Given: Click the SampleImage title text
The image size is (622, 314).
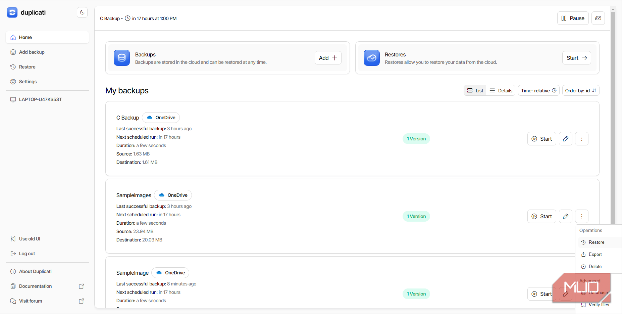Looking at the screenshot, I should [133, 273].
